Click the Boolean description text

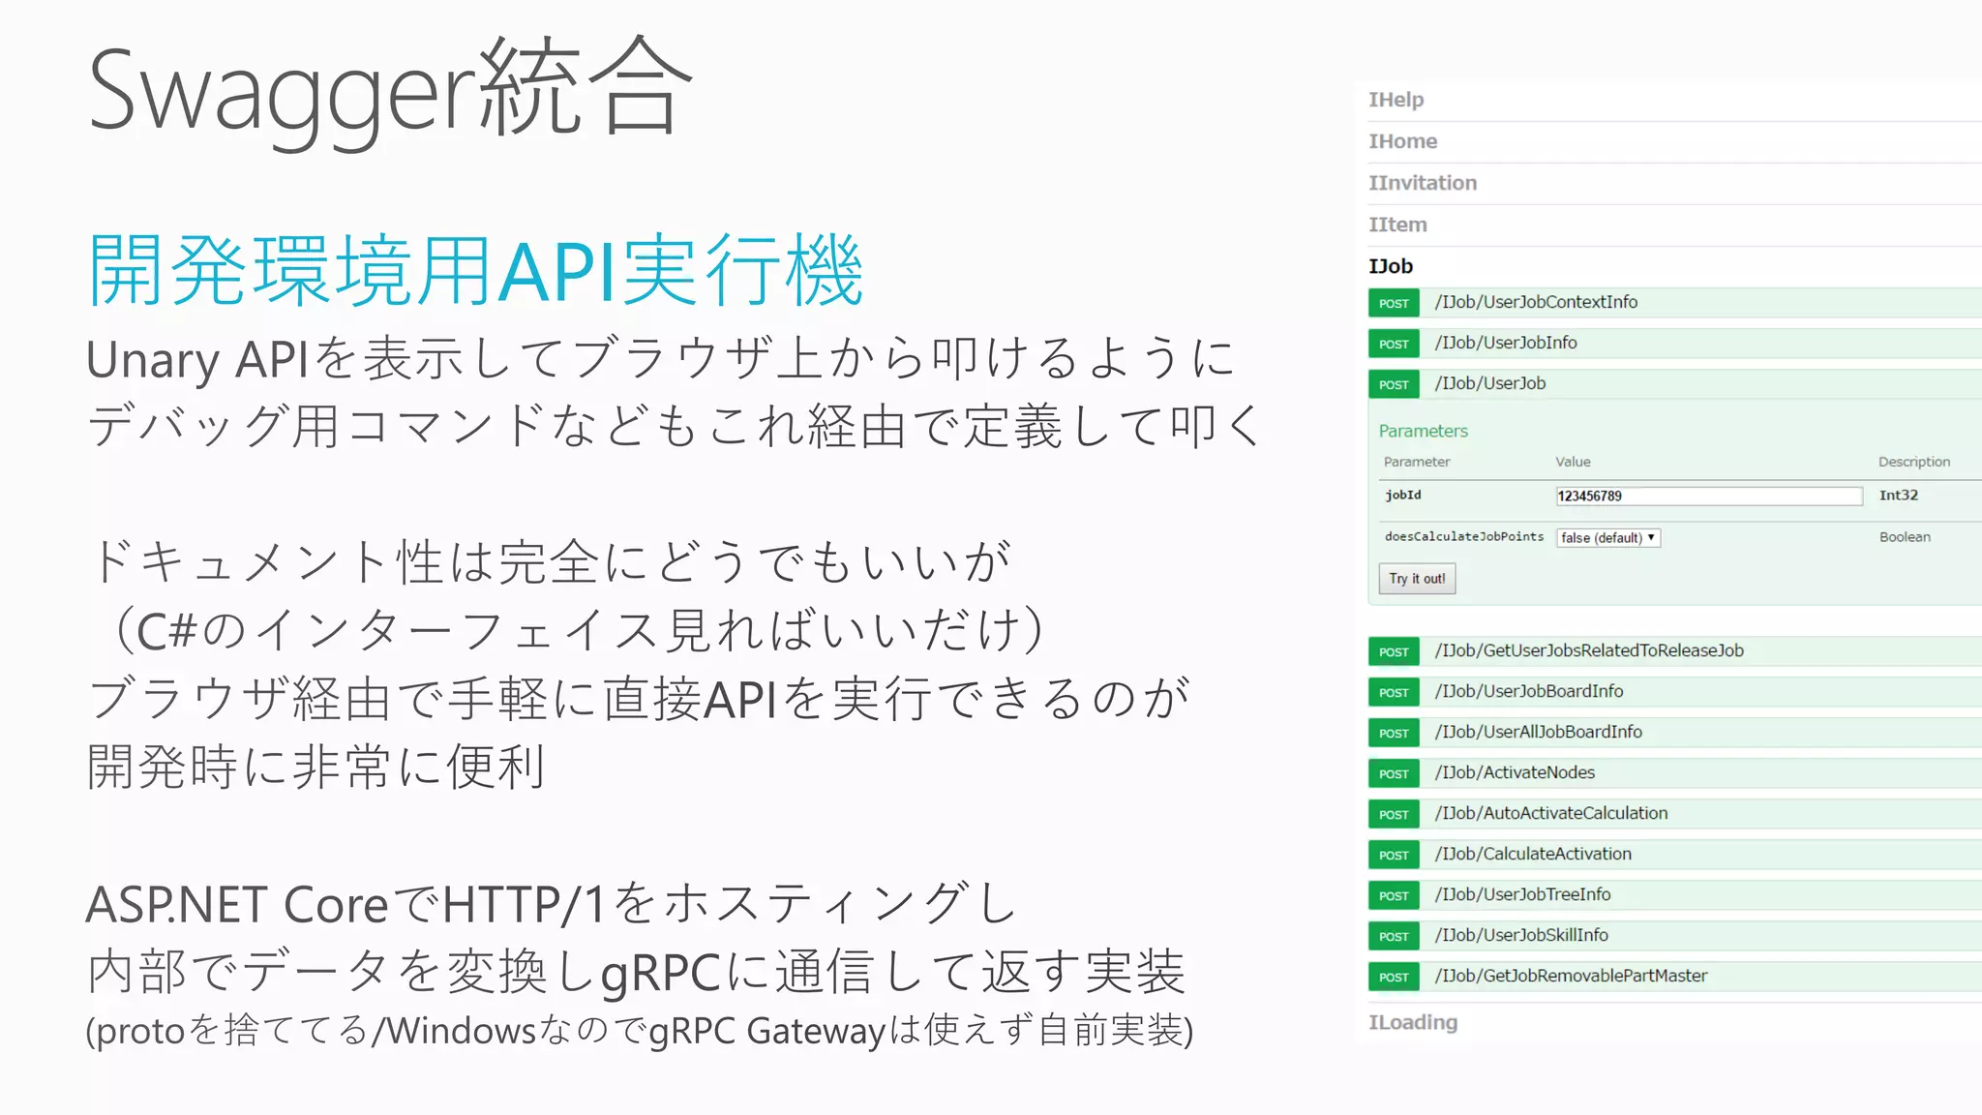[x=1905, y=536]
